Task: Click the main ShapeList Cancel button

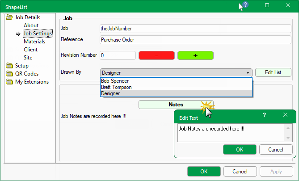Action: (240, 172)
